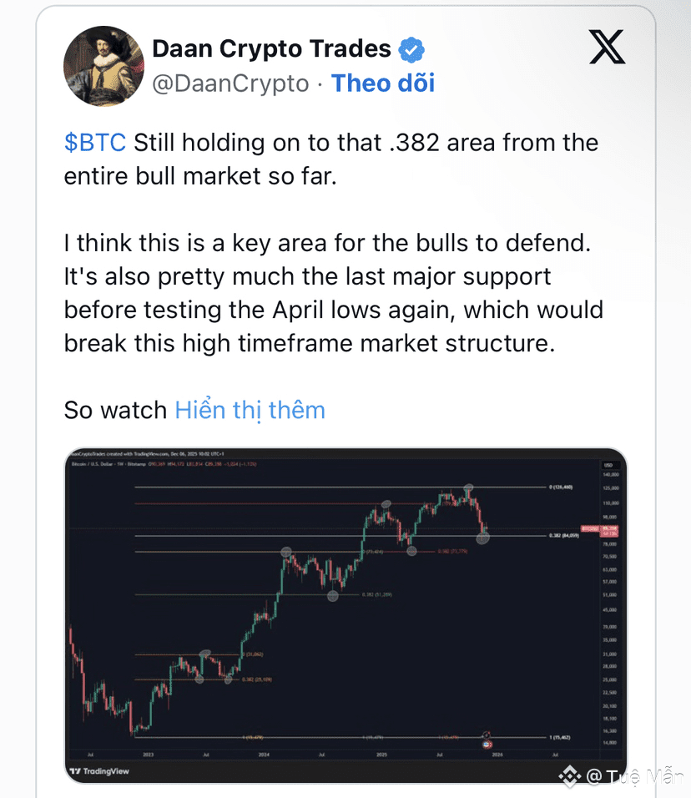The width and height of the screenshot is (691, 798).
Task: Click the Daan Crypto Trades display name
Action: point(271,49)
